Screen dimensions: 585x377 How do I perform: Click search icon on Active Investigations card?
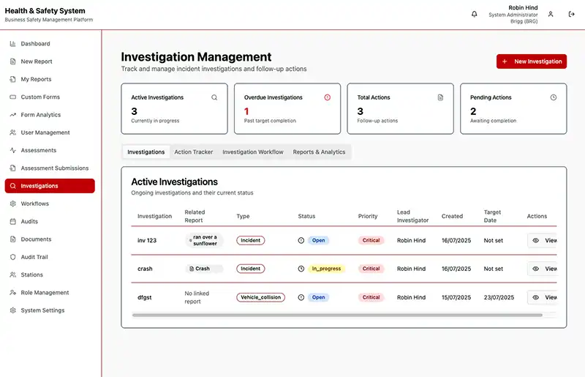(214, 97)
